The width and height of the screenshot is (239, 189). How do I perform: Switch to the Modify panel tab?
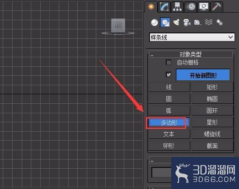pyautogui.click(x=164, y=7)
